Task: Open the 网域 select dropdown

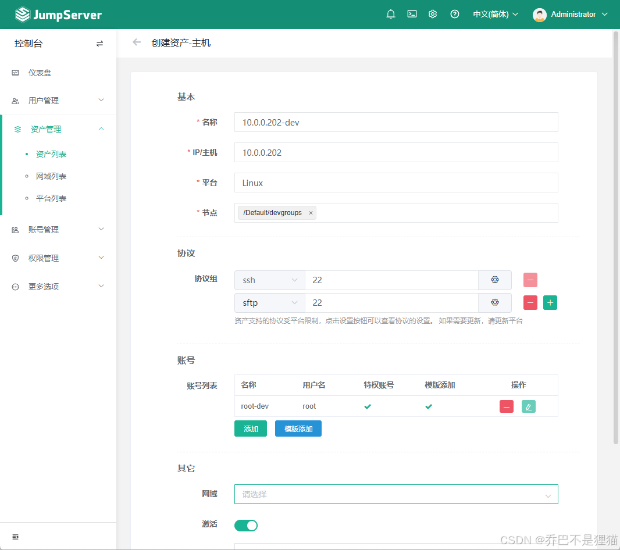Action: click(x=396, y=494)
